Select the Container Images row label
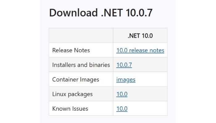Viewport: 216px width, 123px height. (76, 80)
